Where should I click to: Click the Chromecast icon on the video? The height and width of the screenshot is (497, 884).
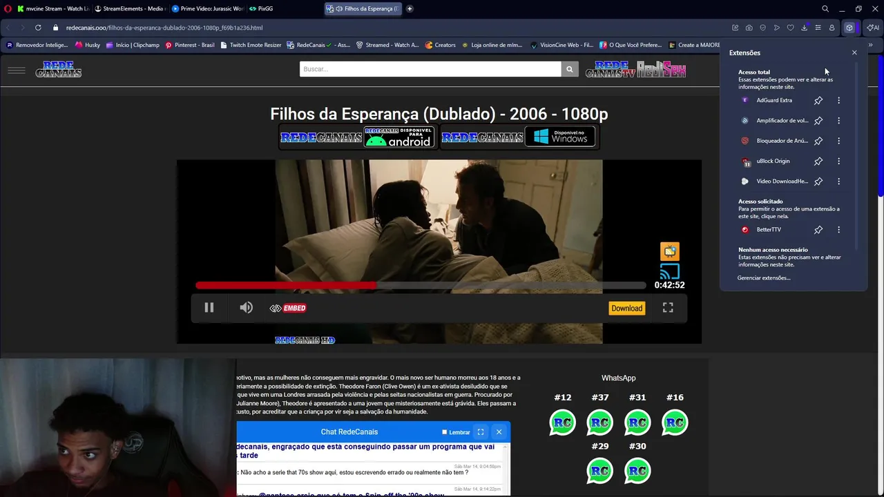670,271
